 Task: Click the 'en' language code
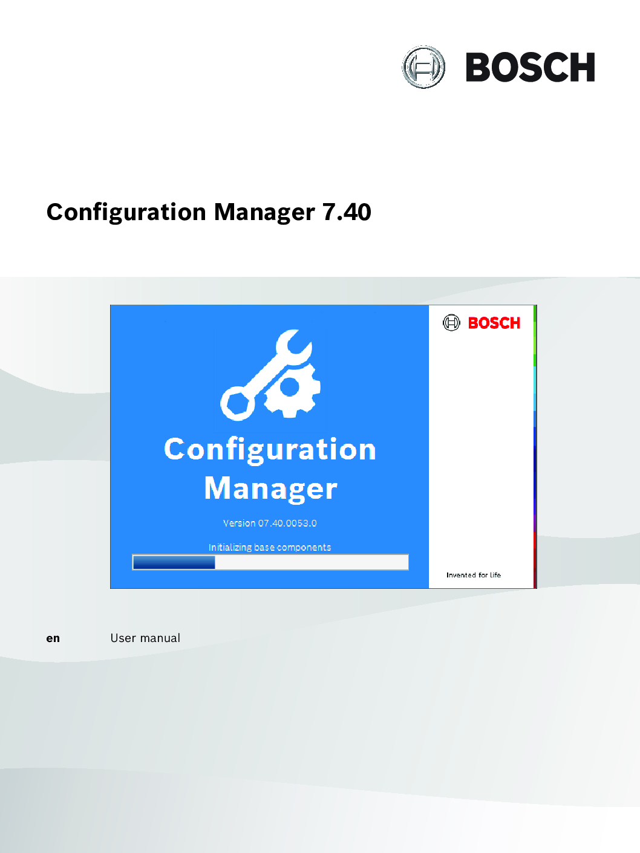(53, 638)
